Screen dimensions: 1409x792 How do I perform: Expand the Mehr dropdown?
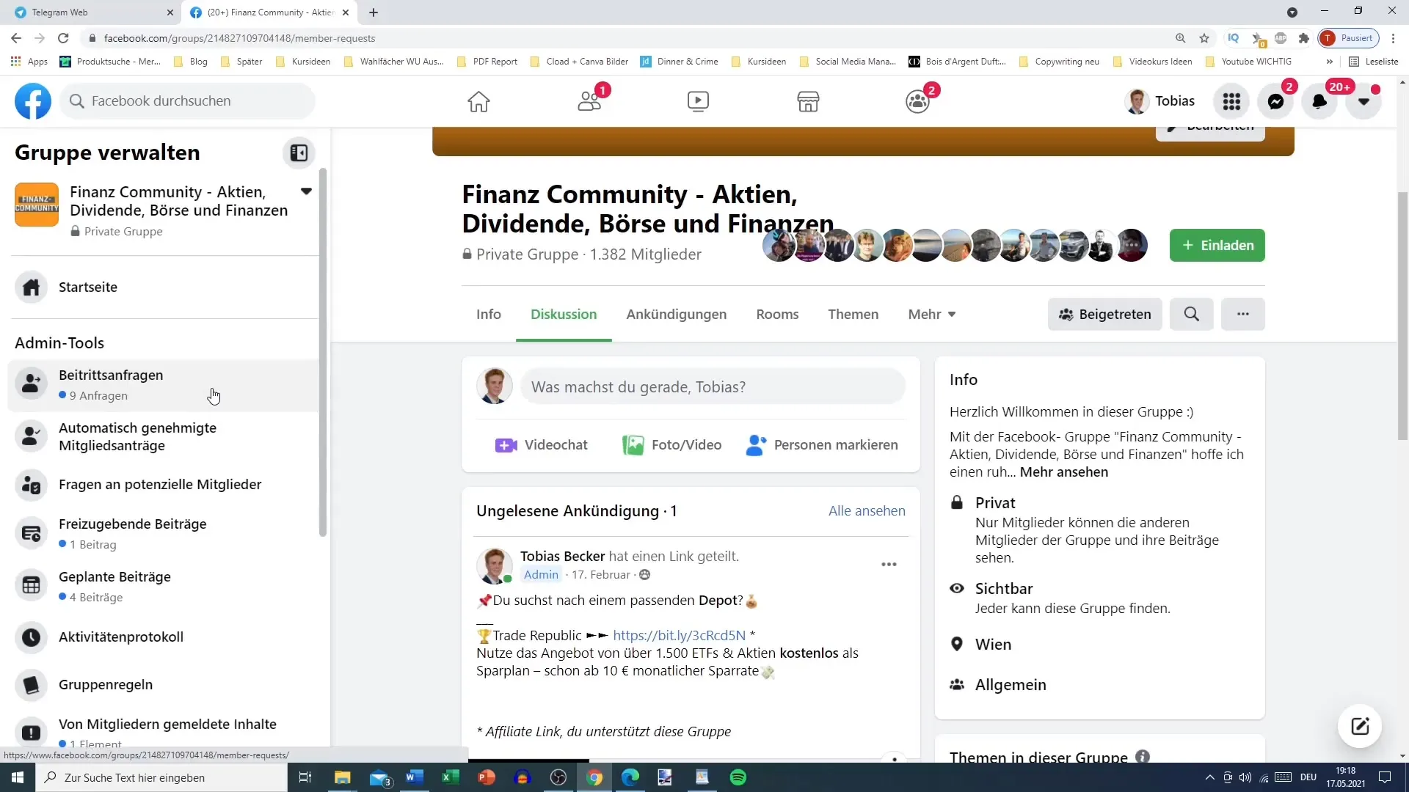coord(931,314)
